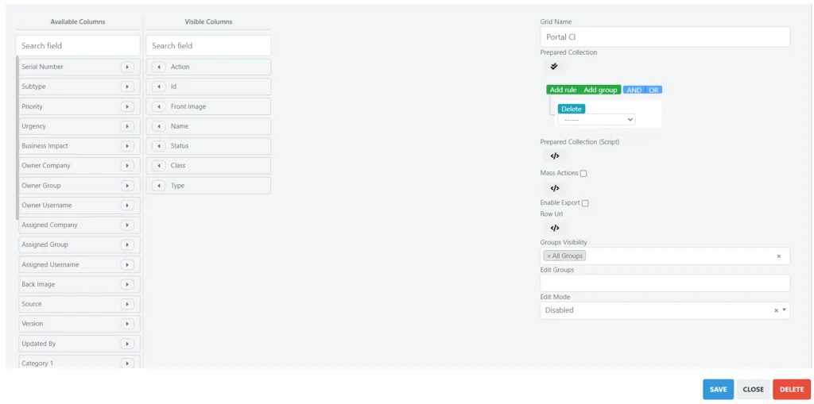Remove Status column using its left arrow

coord(159,146)
